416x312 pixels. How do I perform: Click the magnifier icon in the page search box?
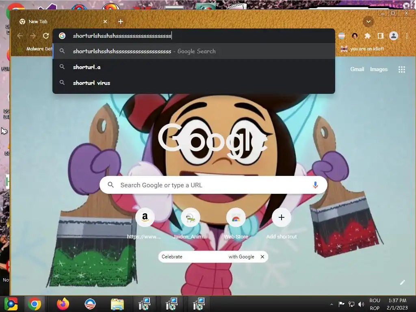110,185
